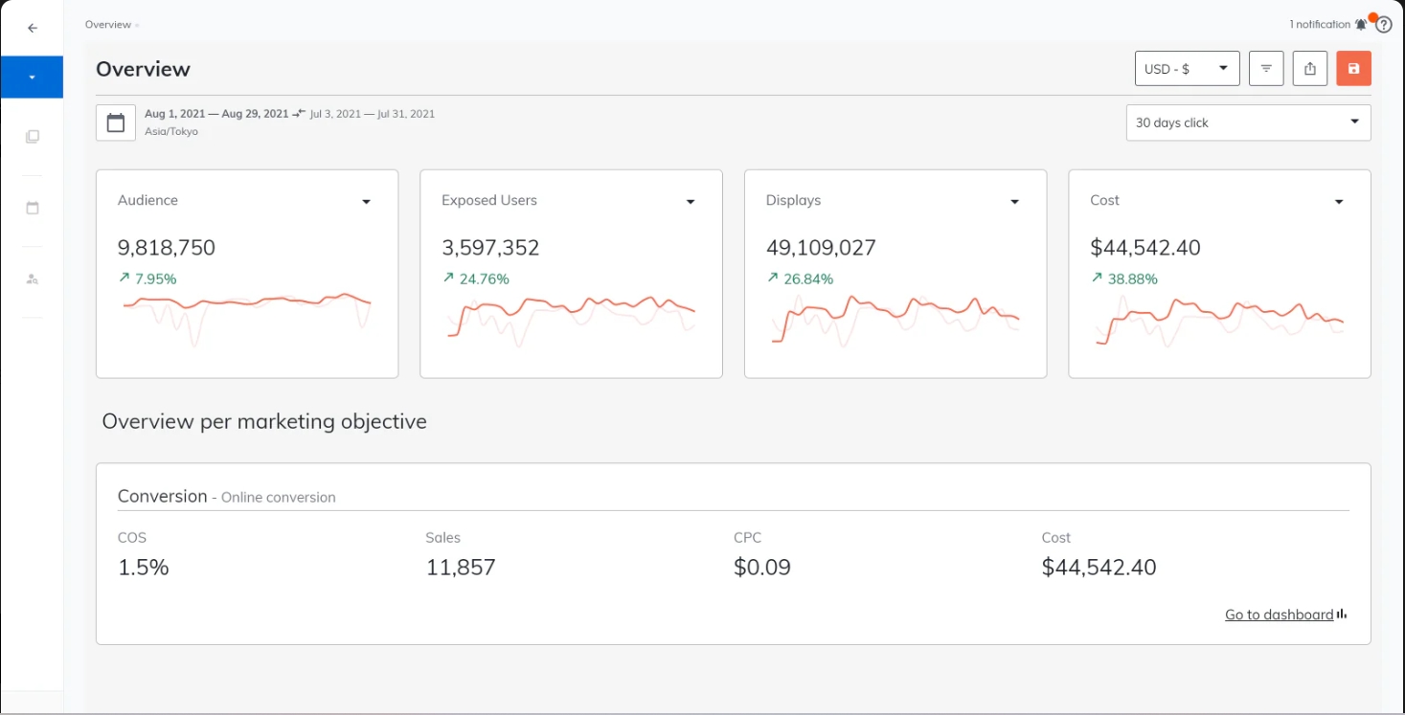Click the 3,597,352 exposed users value
1405x715 pixels.
point(490,248)
